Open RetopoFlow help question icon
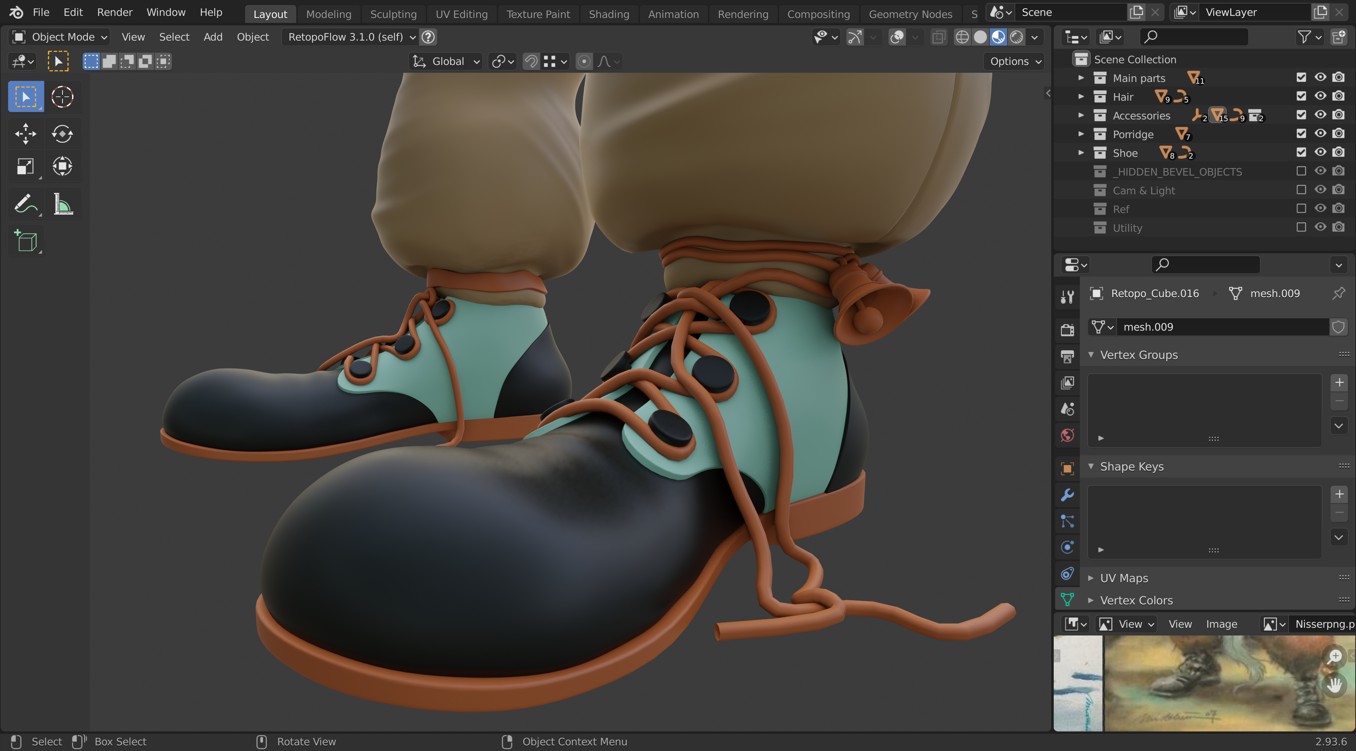 click(428, 37)
